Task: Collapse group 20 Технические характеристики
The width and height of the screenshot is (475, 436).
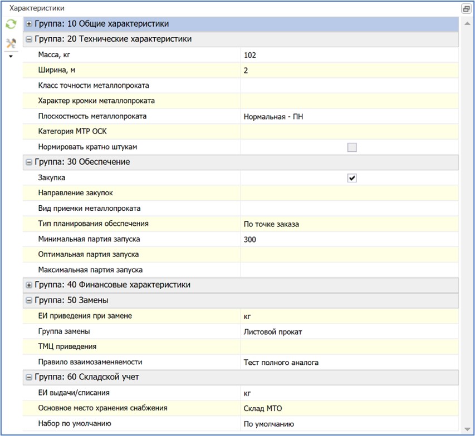Action: 29,39
